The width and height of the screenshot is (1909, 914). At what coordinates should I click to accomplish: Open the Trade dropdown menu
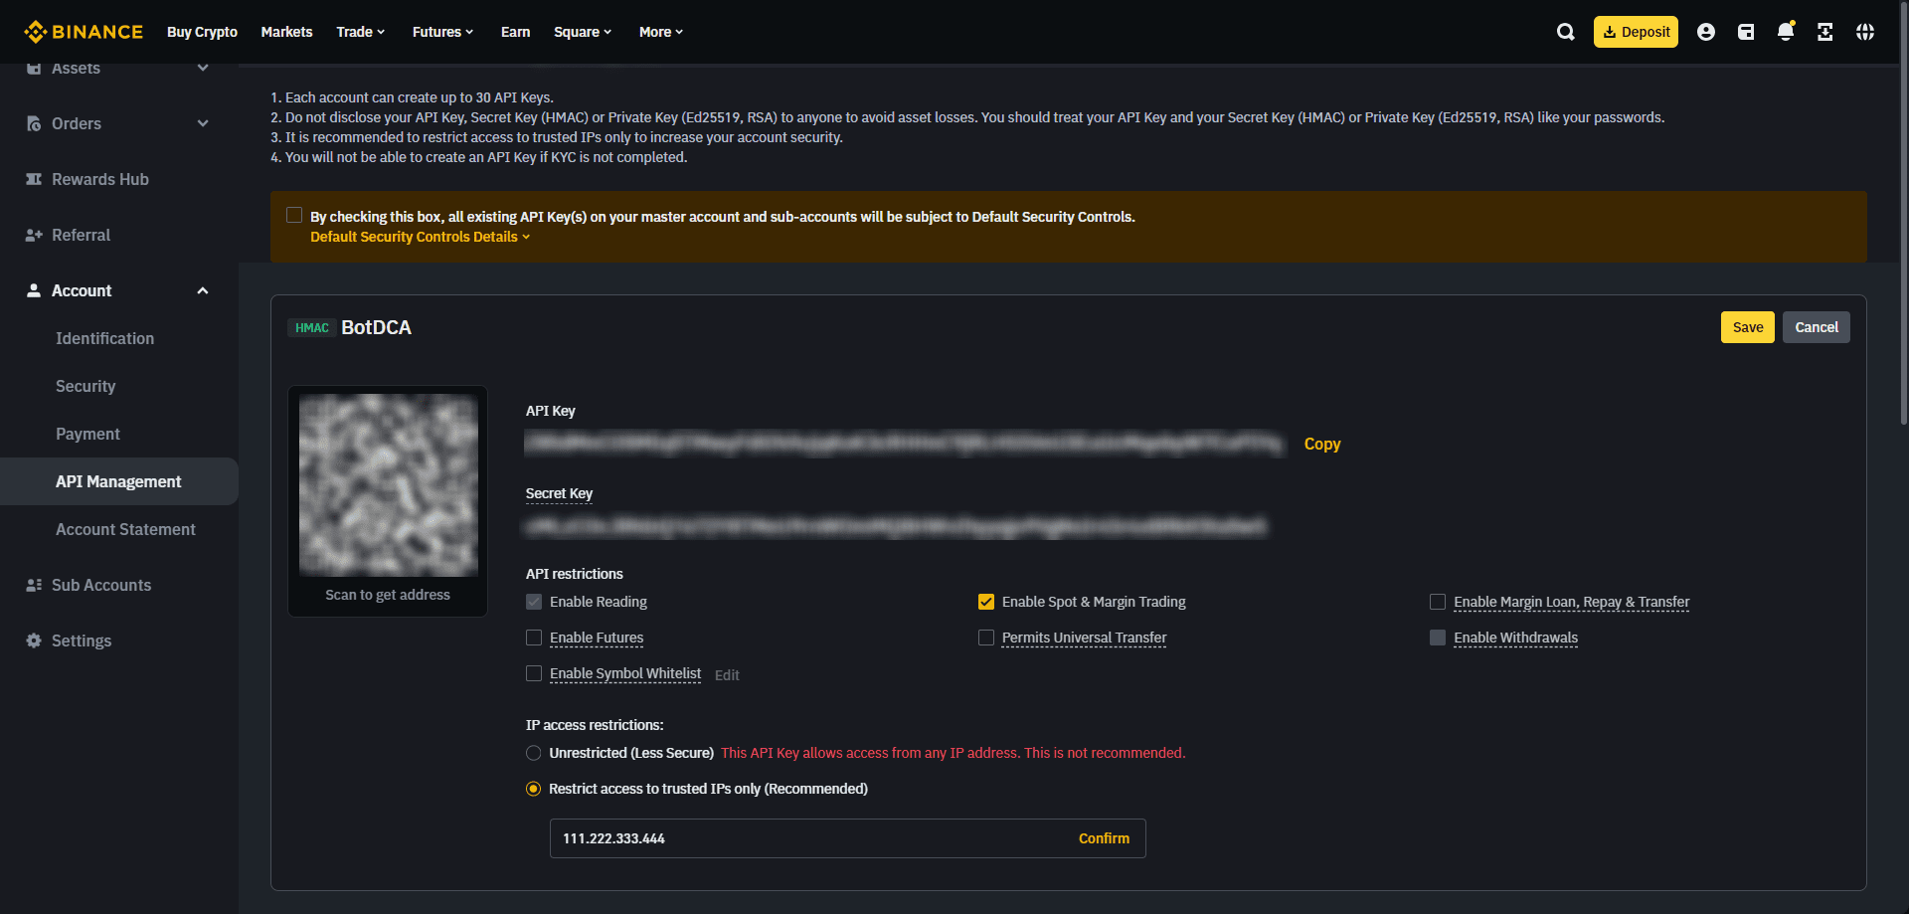360,32
